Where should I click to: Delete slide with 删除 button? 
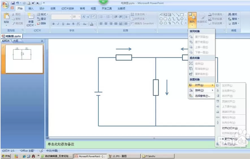[42, 23]
